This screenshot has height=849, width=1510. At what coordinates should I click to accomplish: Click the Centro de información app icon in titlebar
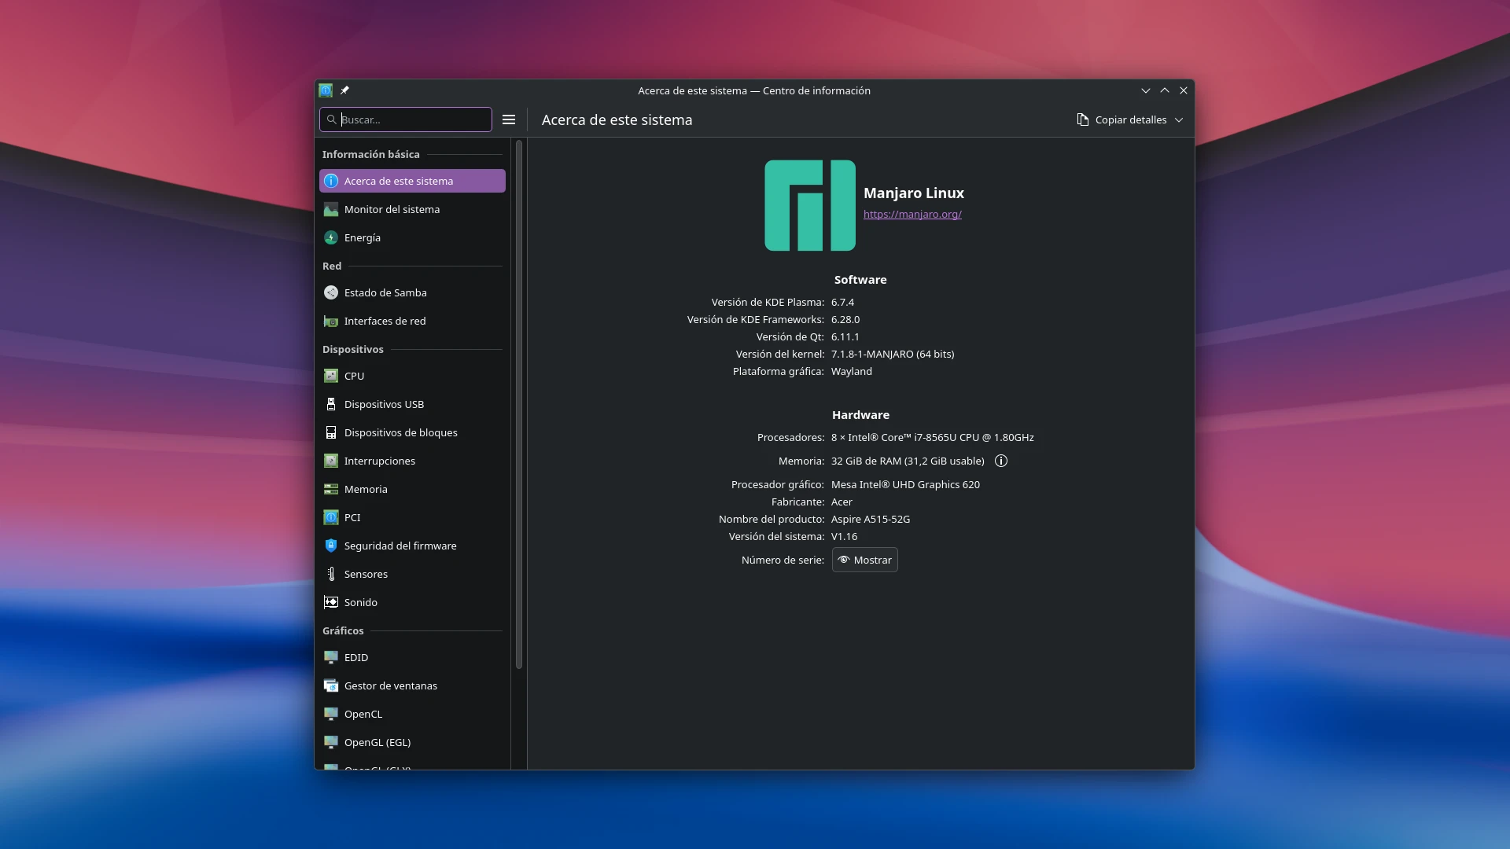pos(326,90)
